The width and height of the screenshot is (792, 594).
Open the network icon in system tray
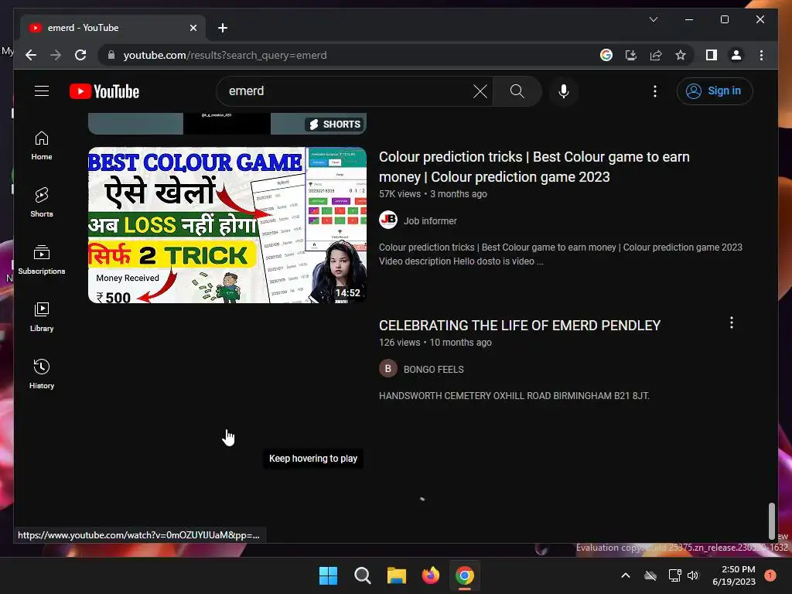(674, 575)
